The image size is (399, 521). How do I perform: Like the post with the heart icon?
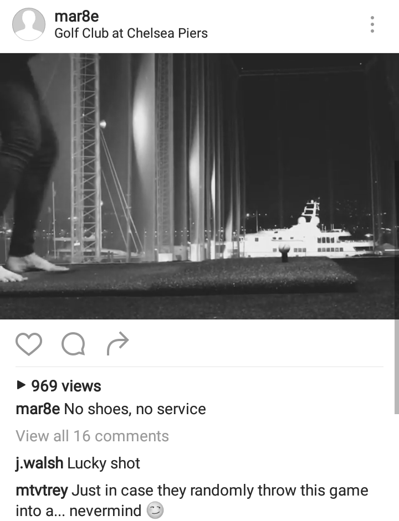tap(29, 344)
